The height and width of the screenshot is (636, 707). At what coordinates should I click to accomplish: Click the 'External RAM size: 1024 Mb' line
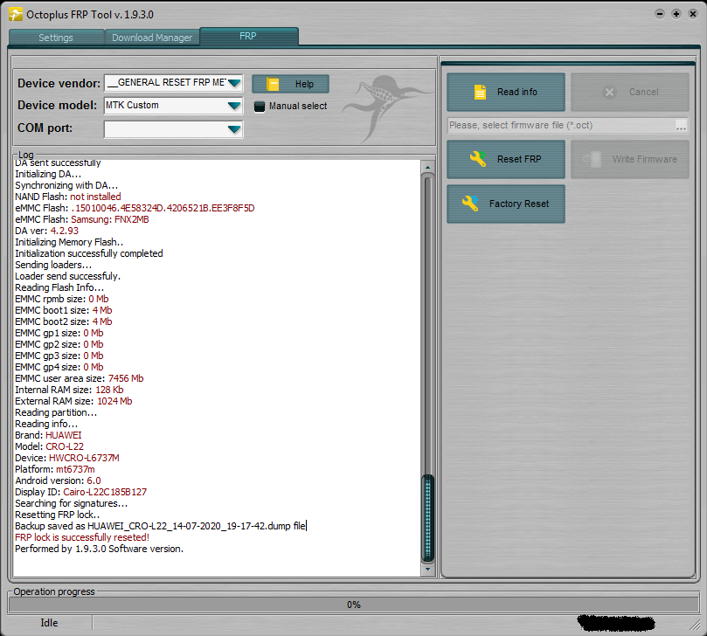pos(74,401)
